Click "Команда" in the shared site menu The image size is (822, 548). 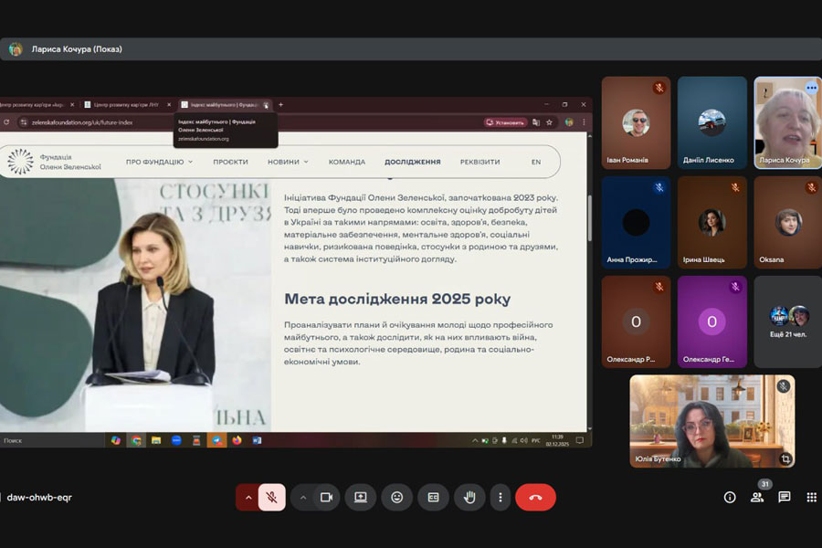click(346, 162)
